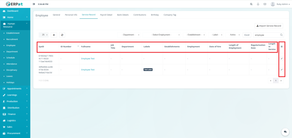Expand the Select Employment dropdown
This screenshot has height=138, width=292.
(x=162, y=35)
